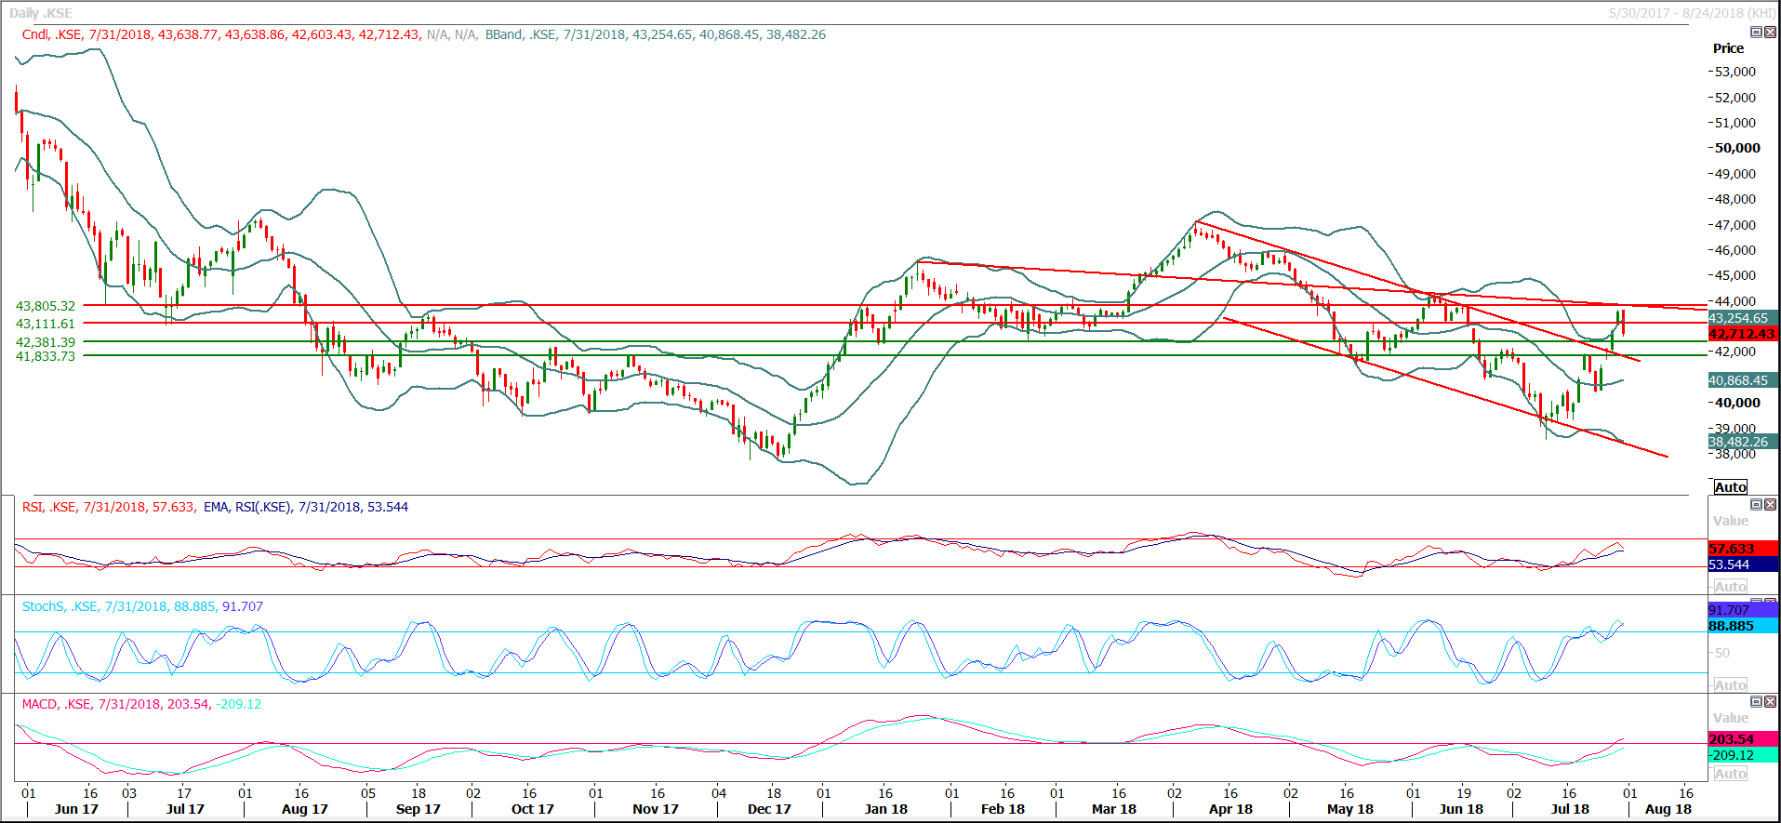Viewport: 1781px width, 823px height.
Task: Minimize the MACD indicator pane
Action: (1756, 702)
